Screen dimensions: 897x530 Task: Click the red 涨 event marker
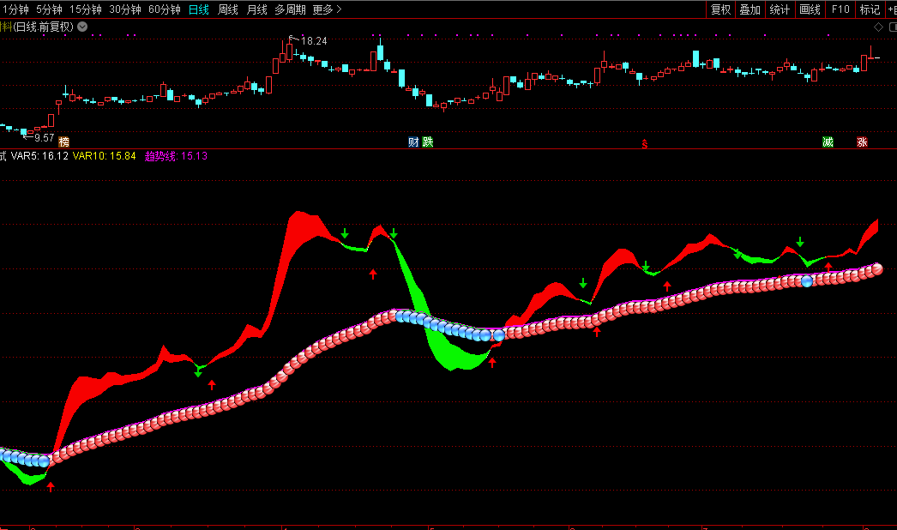(862, 142)
